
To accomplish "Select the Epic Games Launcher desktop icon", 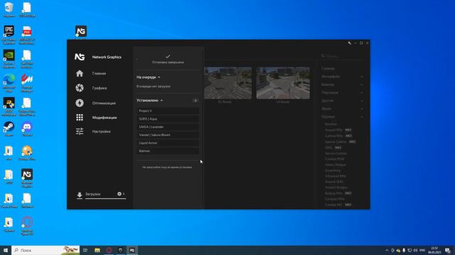I will pos(9,35).
